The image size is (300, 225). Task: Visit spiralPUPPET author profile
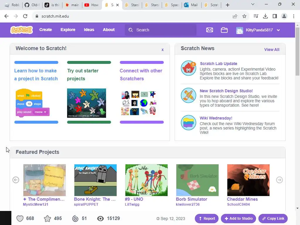tap(86, 204)
